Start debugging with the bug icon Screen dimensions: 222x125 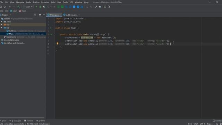pos(40,7)
